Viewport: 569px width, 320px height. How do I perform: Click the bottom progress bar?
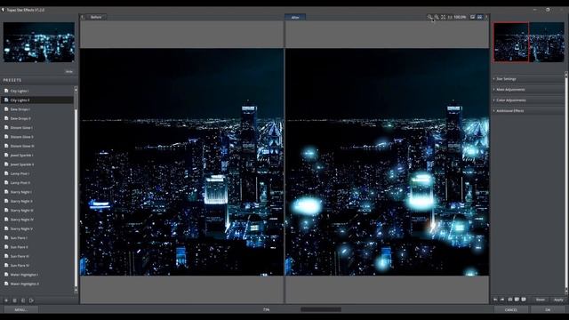[x=321, y=309]
